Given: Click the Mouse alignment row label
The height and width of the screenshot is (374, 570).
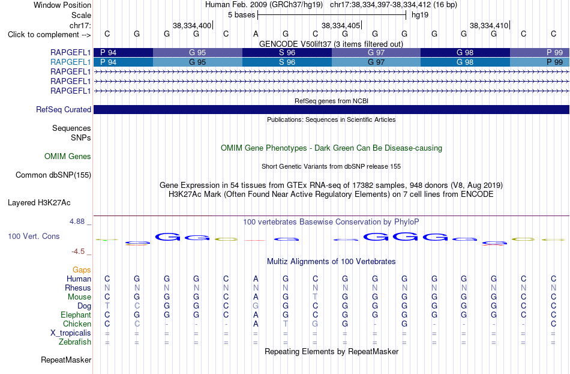Looking at the screenshot, I should [x=79, y=297].
